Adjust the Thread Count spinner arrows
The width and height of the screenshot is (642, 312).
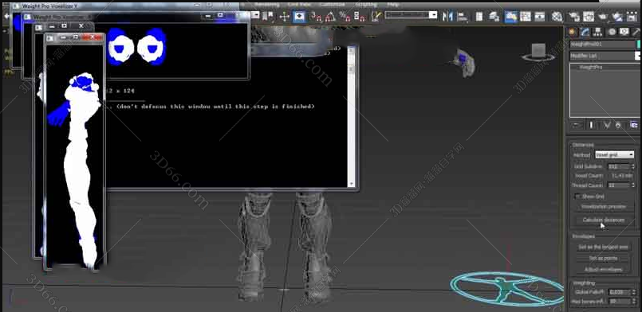[634, 185]
